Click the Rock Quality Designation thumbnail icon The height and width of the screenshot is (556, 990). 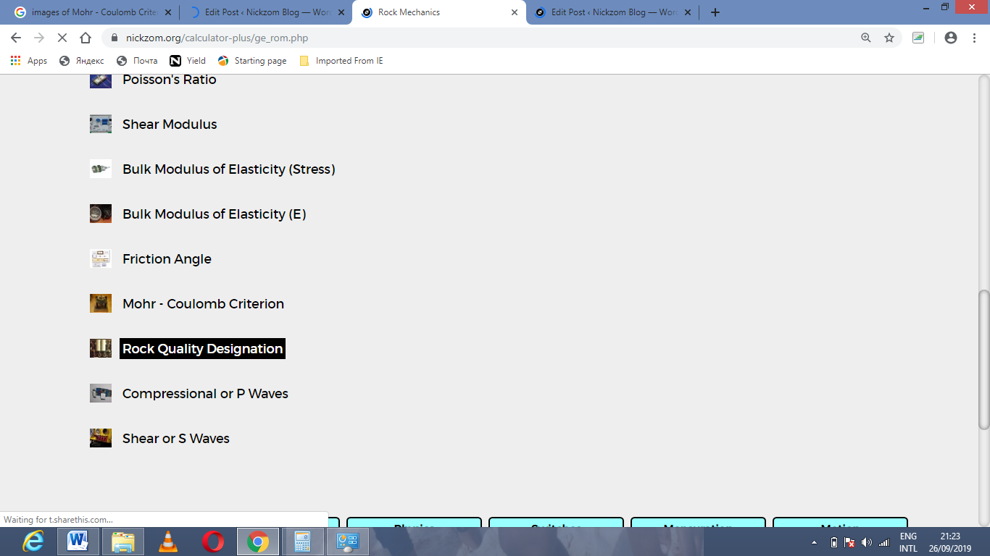[x=101, y=348]
